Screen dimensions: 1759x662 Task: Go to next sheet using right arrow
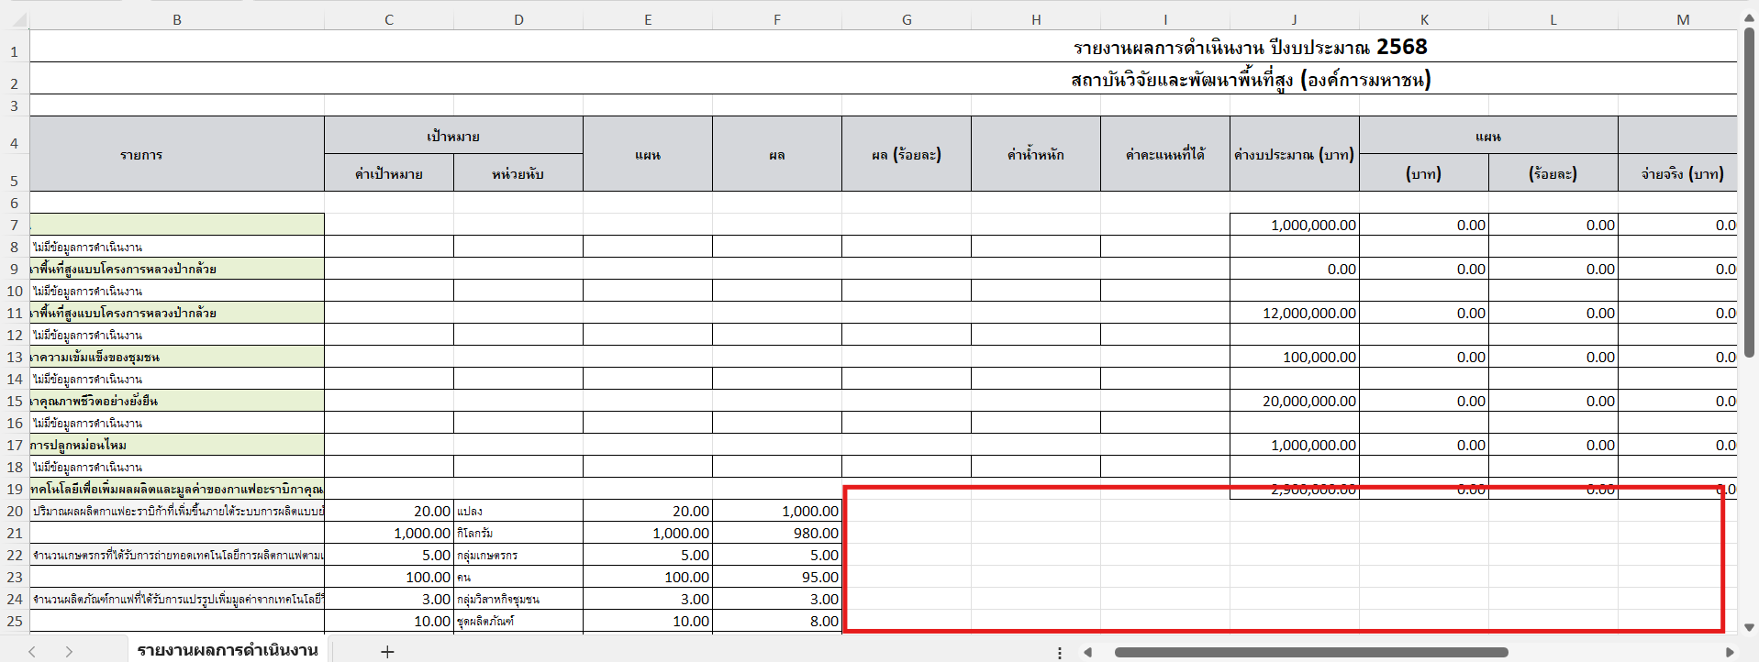click(x=69, y=652)
